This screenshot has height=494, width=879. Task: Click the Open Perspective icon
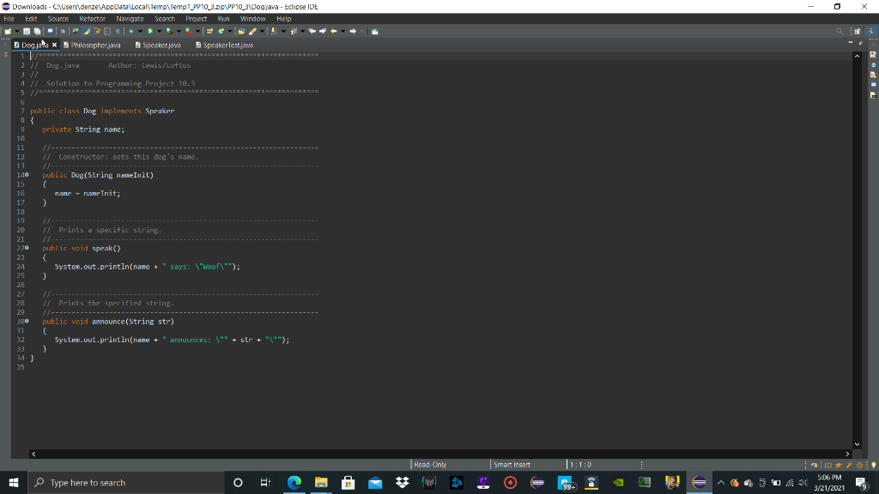tap(858, 32)
